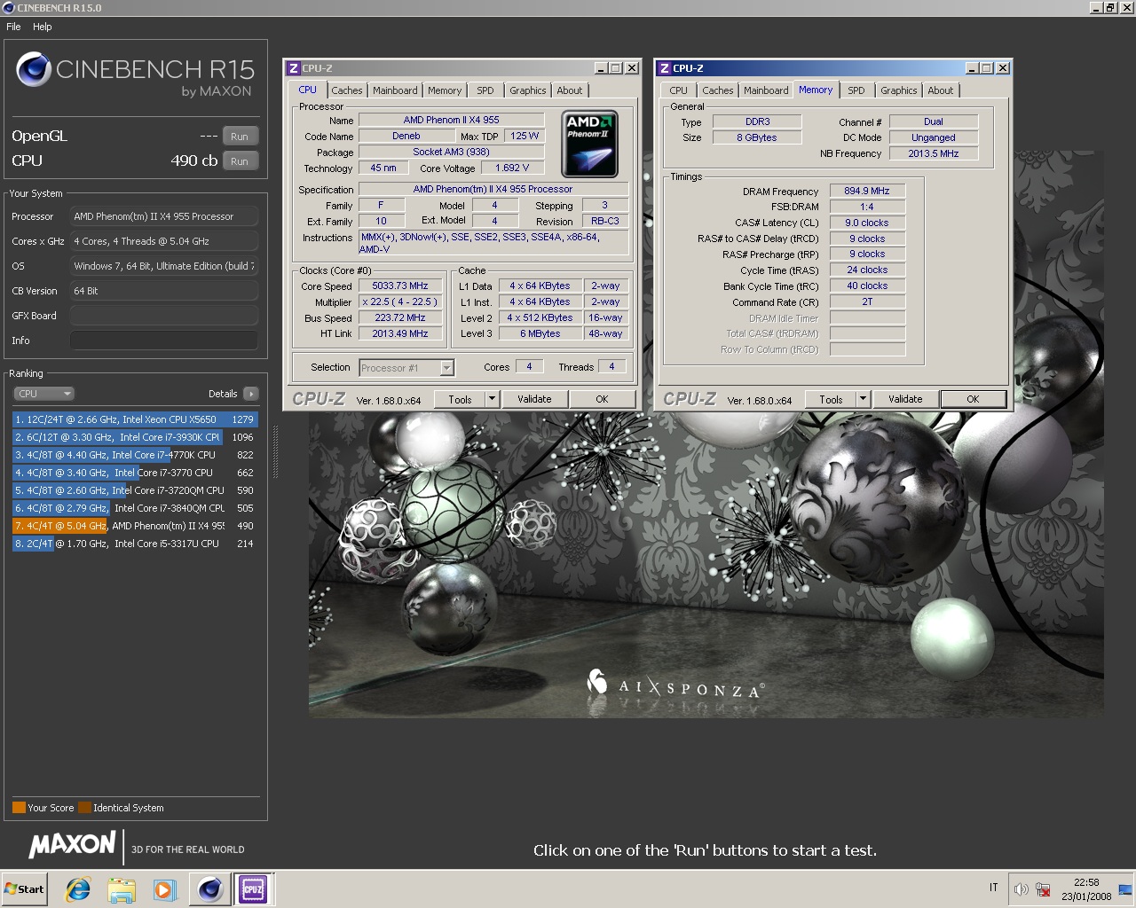Switch to Memory tab in left CPU-Z
Screen dimensions: 1136x908
(445, 90)
